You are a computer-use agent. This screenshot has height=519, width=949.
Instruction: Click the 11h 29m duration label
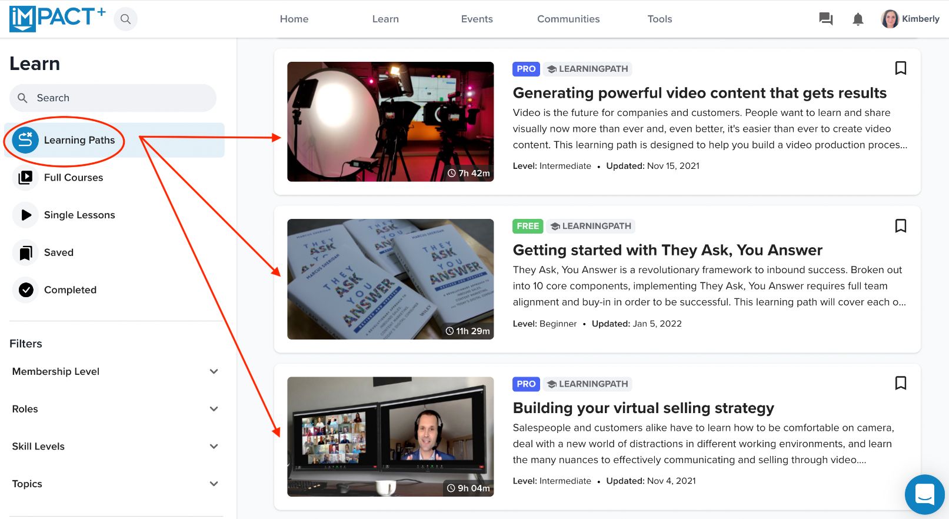click(467, 331)
